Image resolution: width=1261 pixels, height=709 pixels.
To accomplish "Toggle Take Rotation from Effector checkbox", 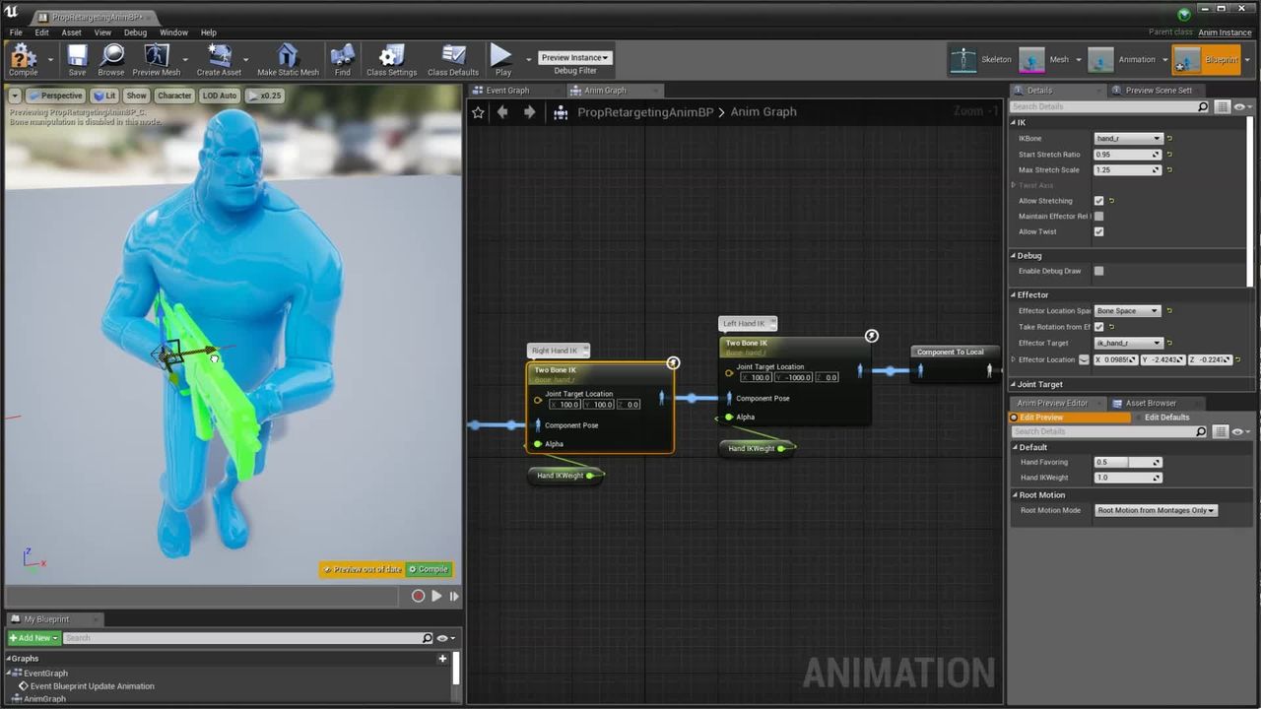I will [x=1098, y=327].
